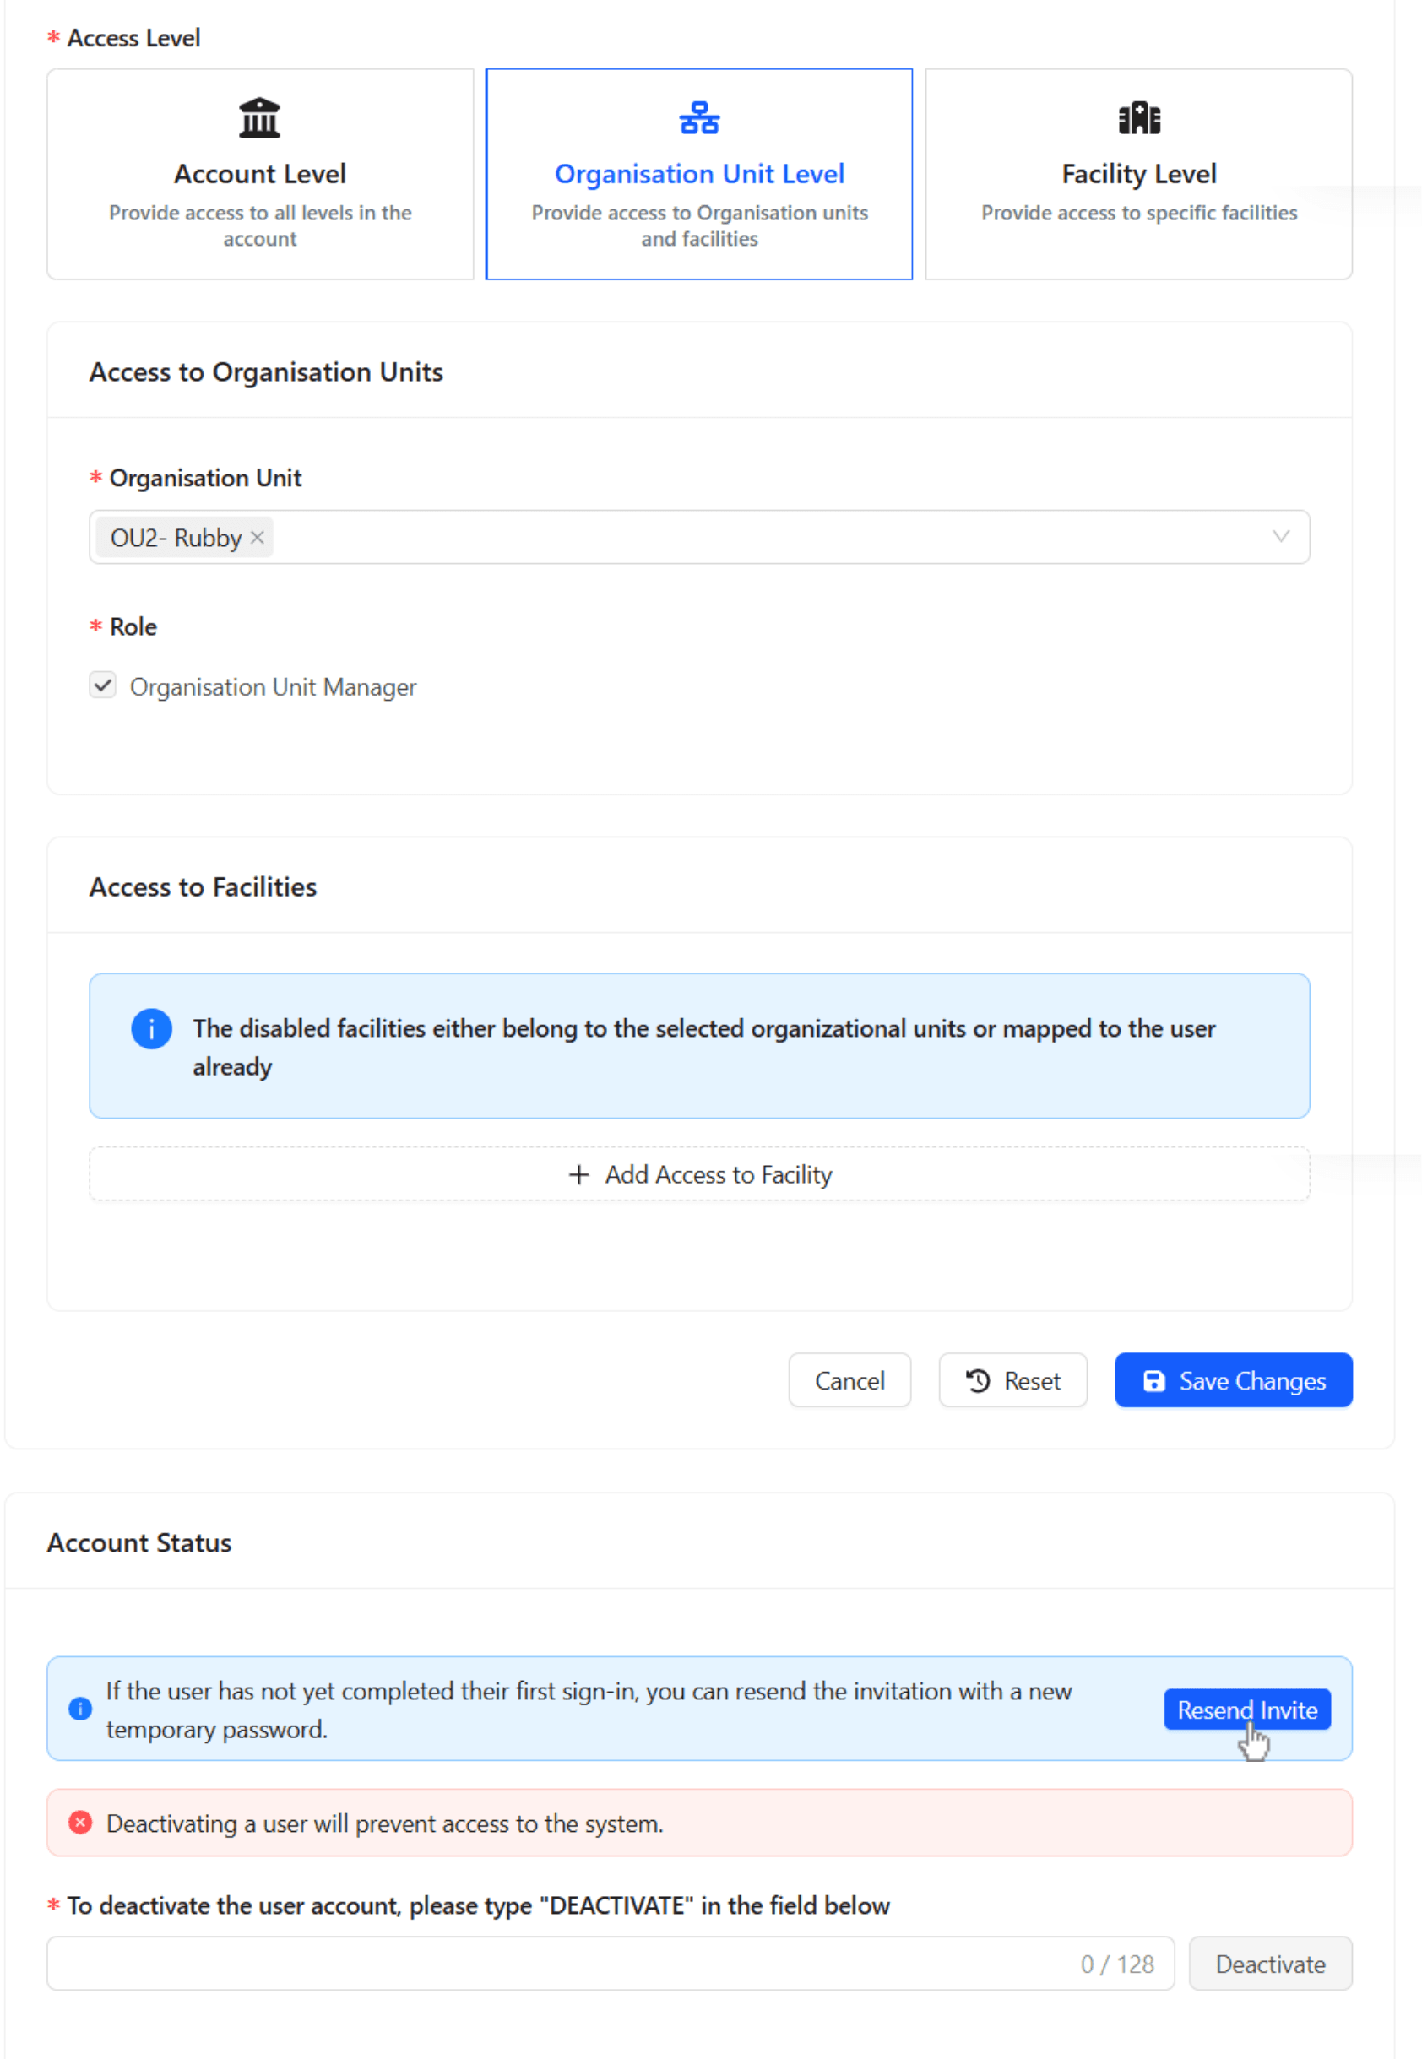This screenshot has height=2059, width=1422.
Task: Uncheck the Organisation Unit Manager role checkbox
Action: [102, 685]
